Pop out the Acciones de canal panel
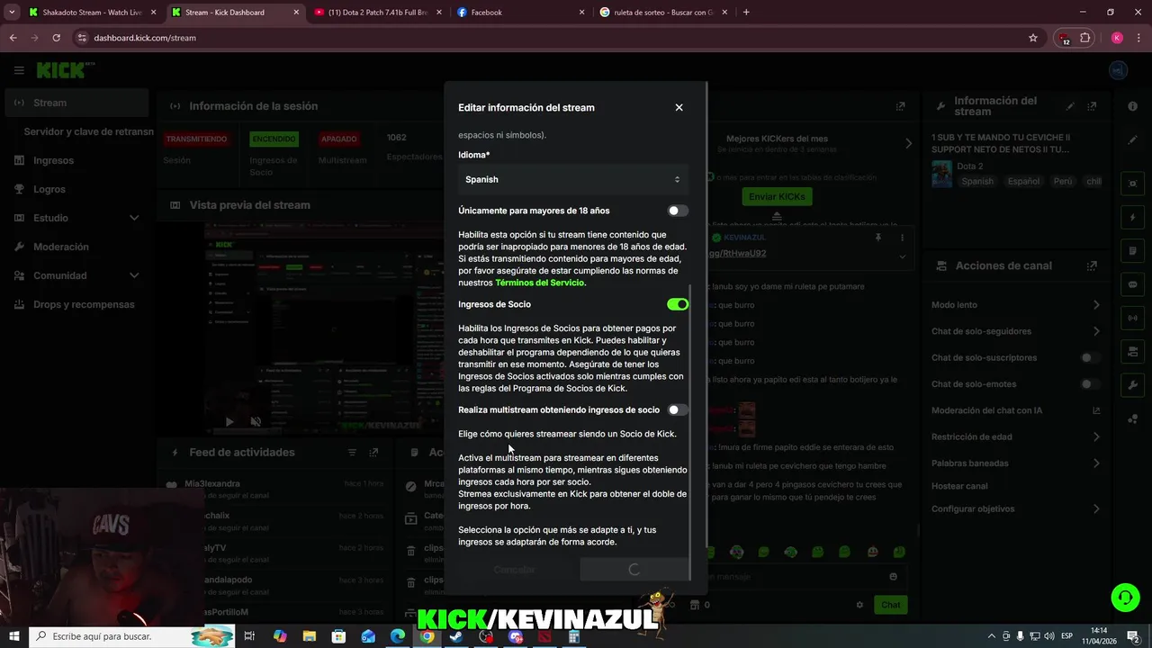 click(1093, 265)
